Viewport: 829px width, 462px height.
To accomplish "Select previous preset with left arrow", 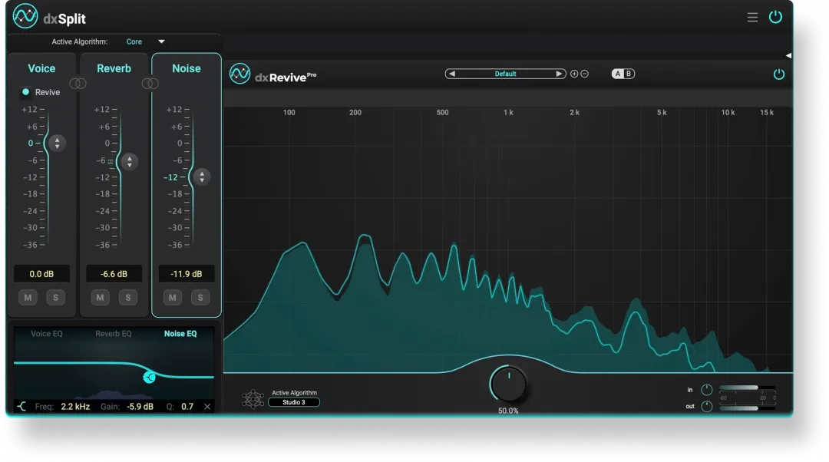I will (x=451, y=74).
